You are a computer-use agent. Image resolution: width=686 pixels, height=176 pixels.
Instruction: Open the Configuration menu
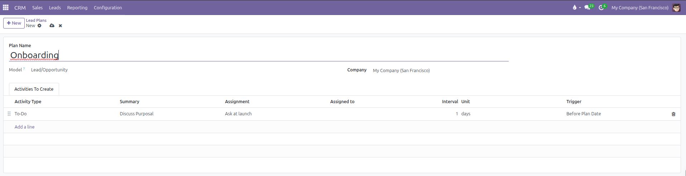click(108, 7)
